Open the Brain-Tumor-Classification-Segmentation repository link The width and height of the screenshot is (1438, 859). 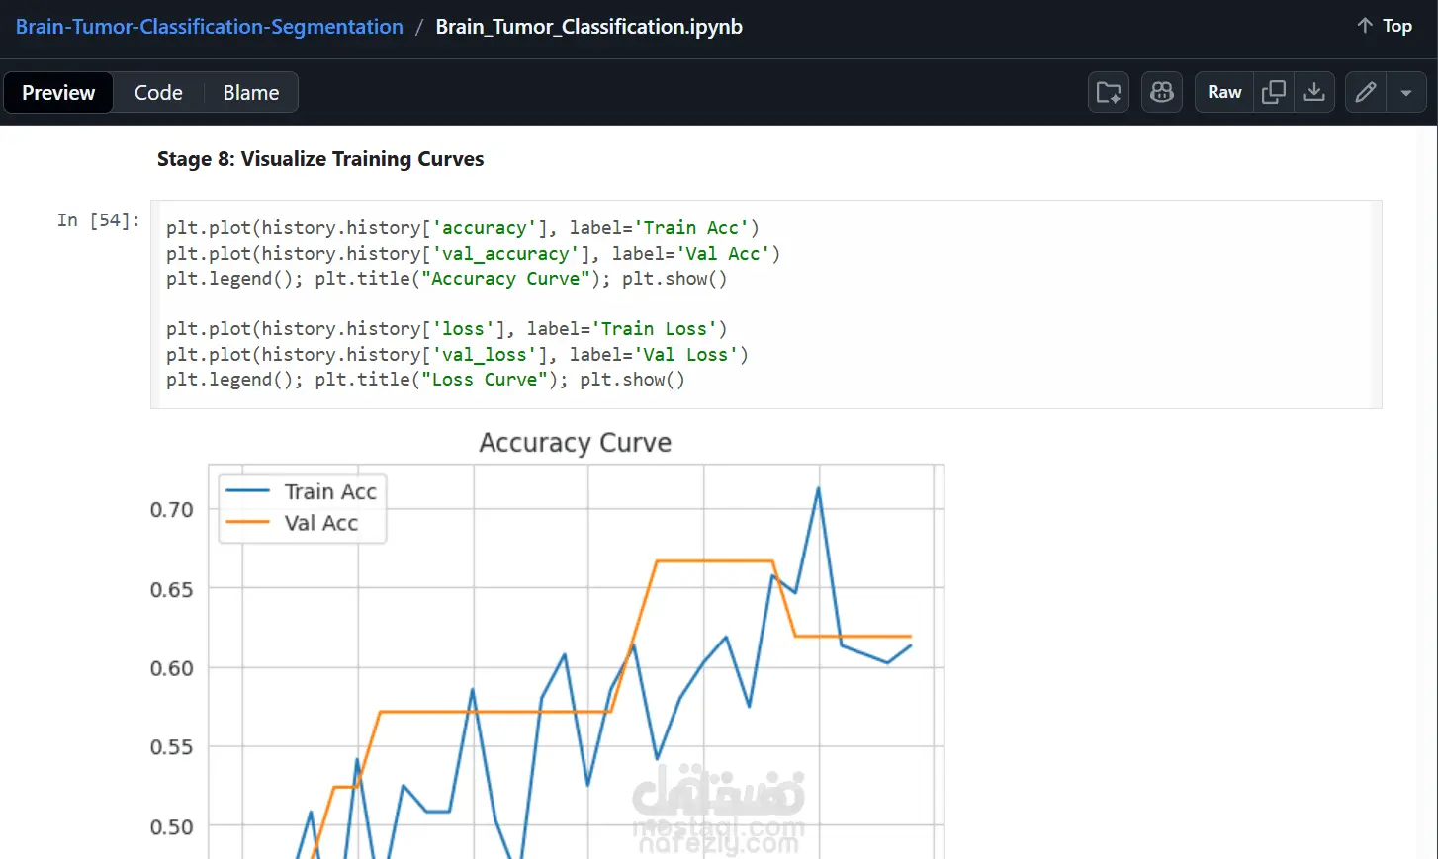click(x=209, y=27)
